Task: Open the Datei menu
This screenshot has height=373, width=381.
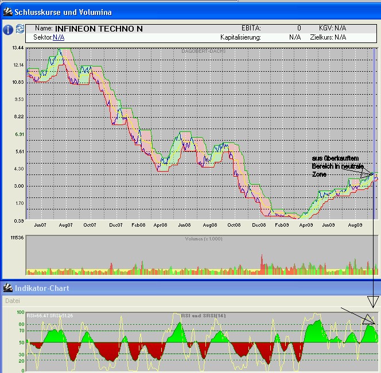Action: pos(13,301)
